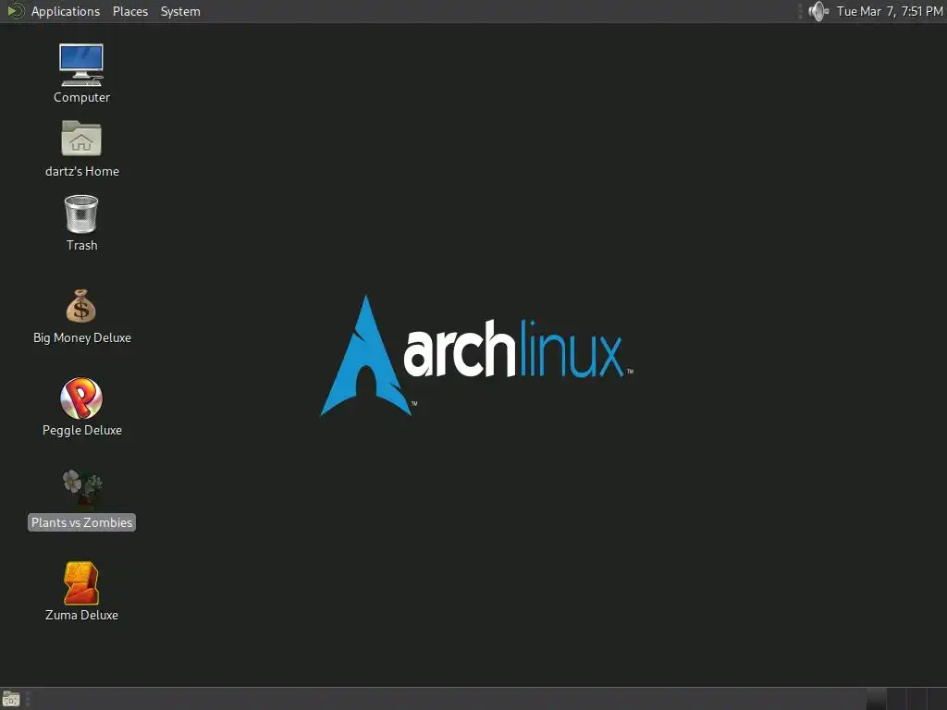Click the volume speaker icon in the top panel
This screenshot has height=710, width=947.
click(818, 11)
